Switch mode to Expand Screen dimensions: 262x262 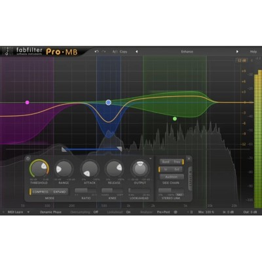coord(60,192)
